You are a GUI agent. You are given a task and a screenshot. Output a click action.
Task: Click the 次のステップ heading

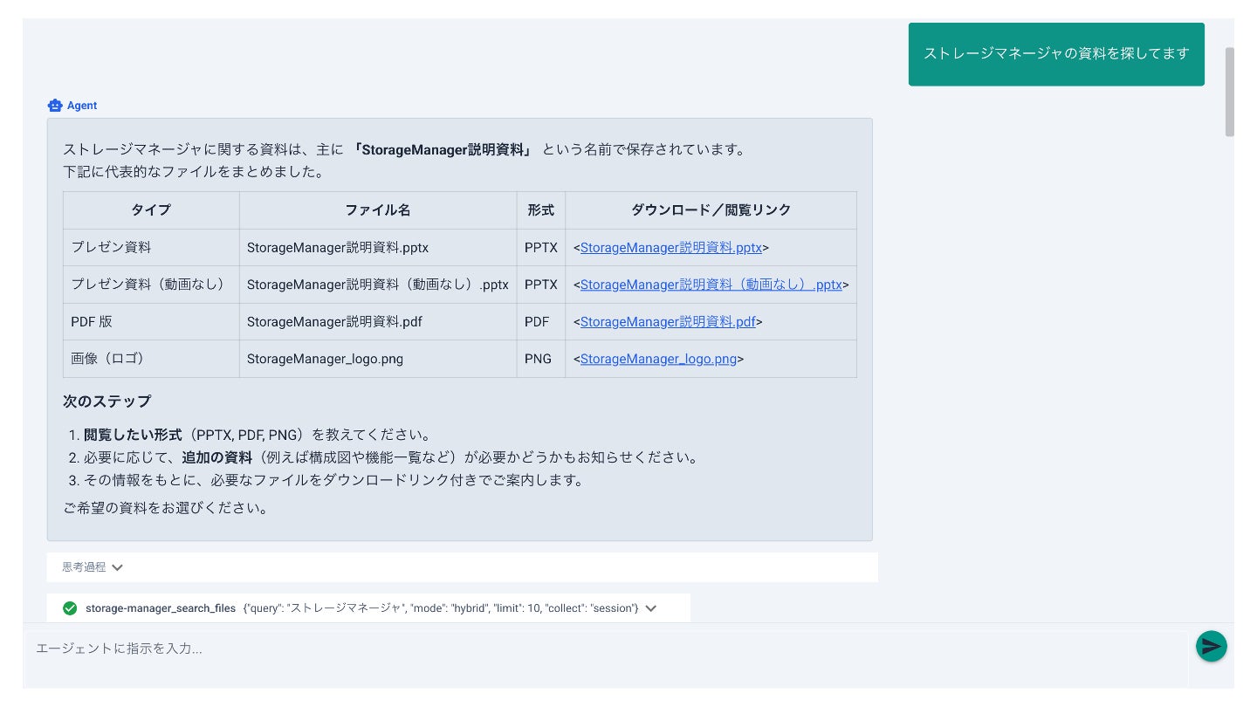click(x=106, y=402)
